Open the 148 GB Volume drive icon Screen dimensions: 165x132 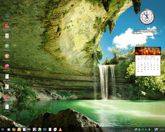(7, 16)
